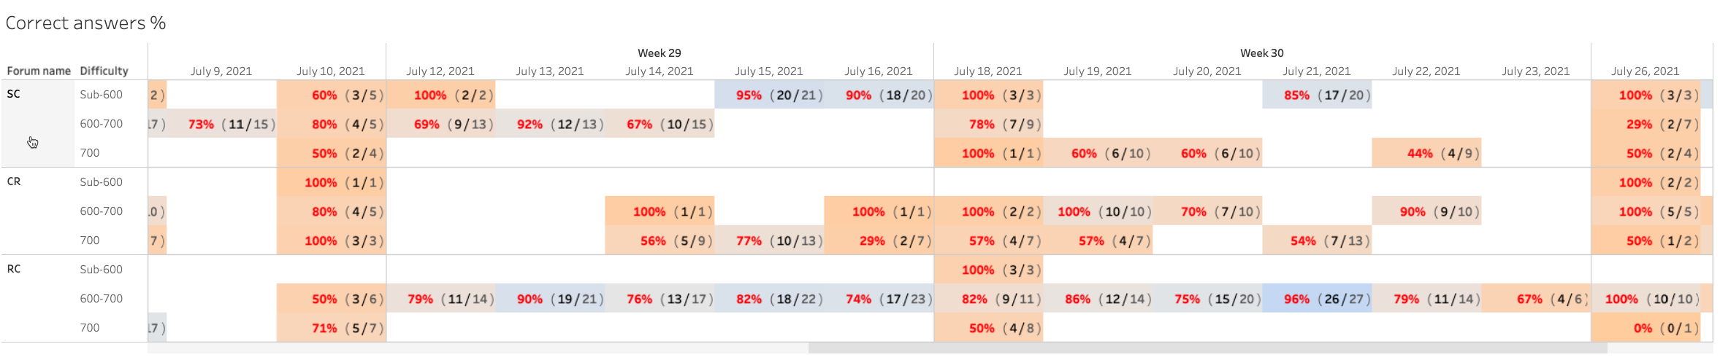Click the 96% (26/27) highlighted cell
This screenshot has height=360, width=1720.
pyautogui.click(x=1317, y=299)
